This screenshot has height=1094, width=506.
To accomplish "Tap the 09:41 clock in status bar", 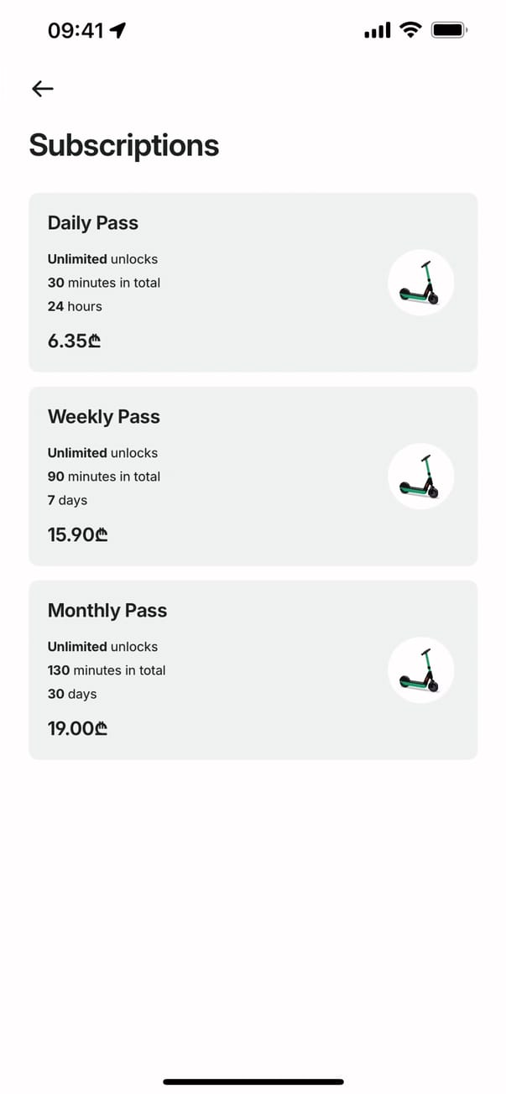I will click(76, 31).
